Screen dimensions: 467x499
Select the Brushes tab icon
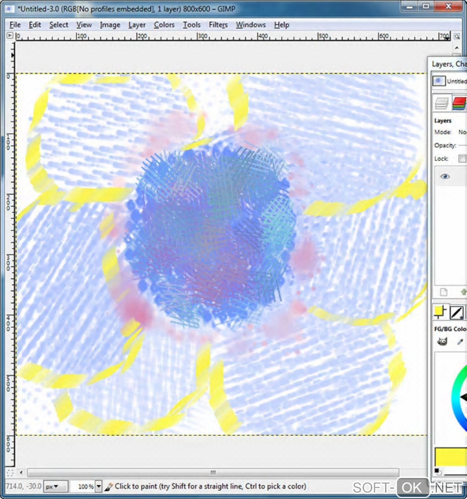click(456, 313)
